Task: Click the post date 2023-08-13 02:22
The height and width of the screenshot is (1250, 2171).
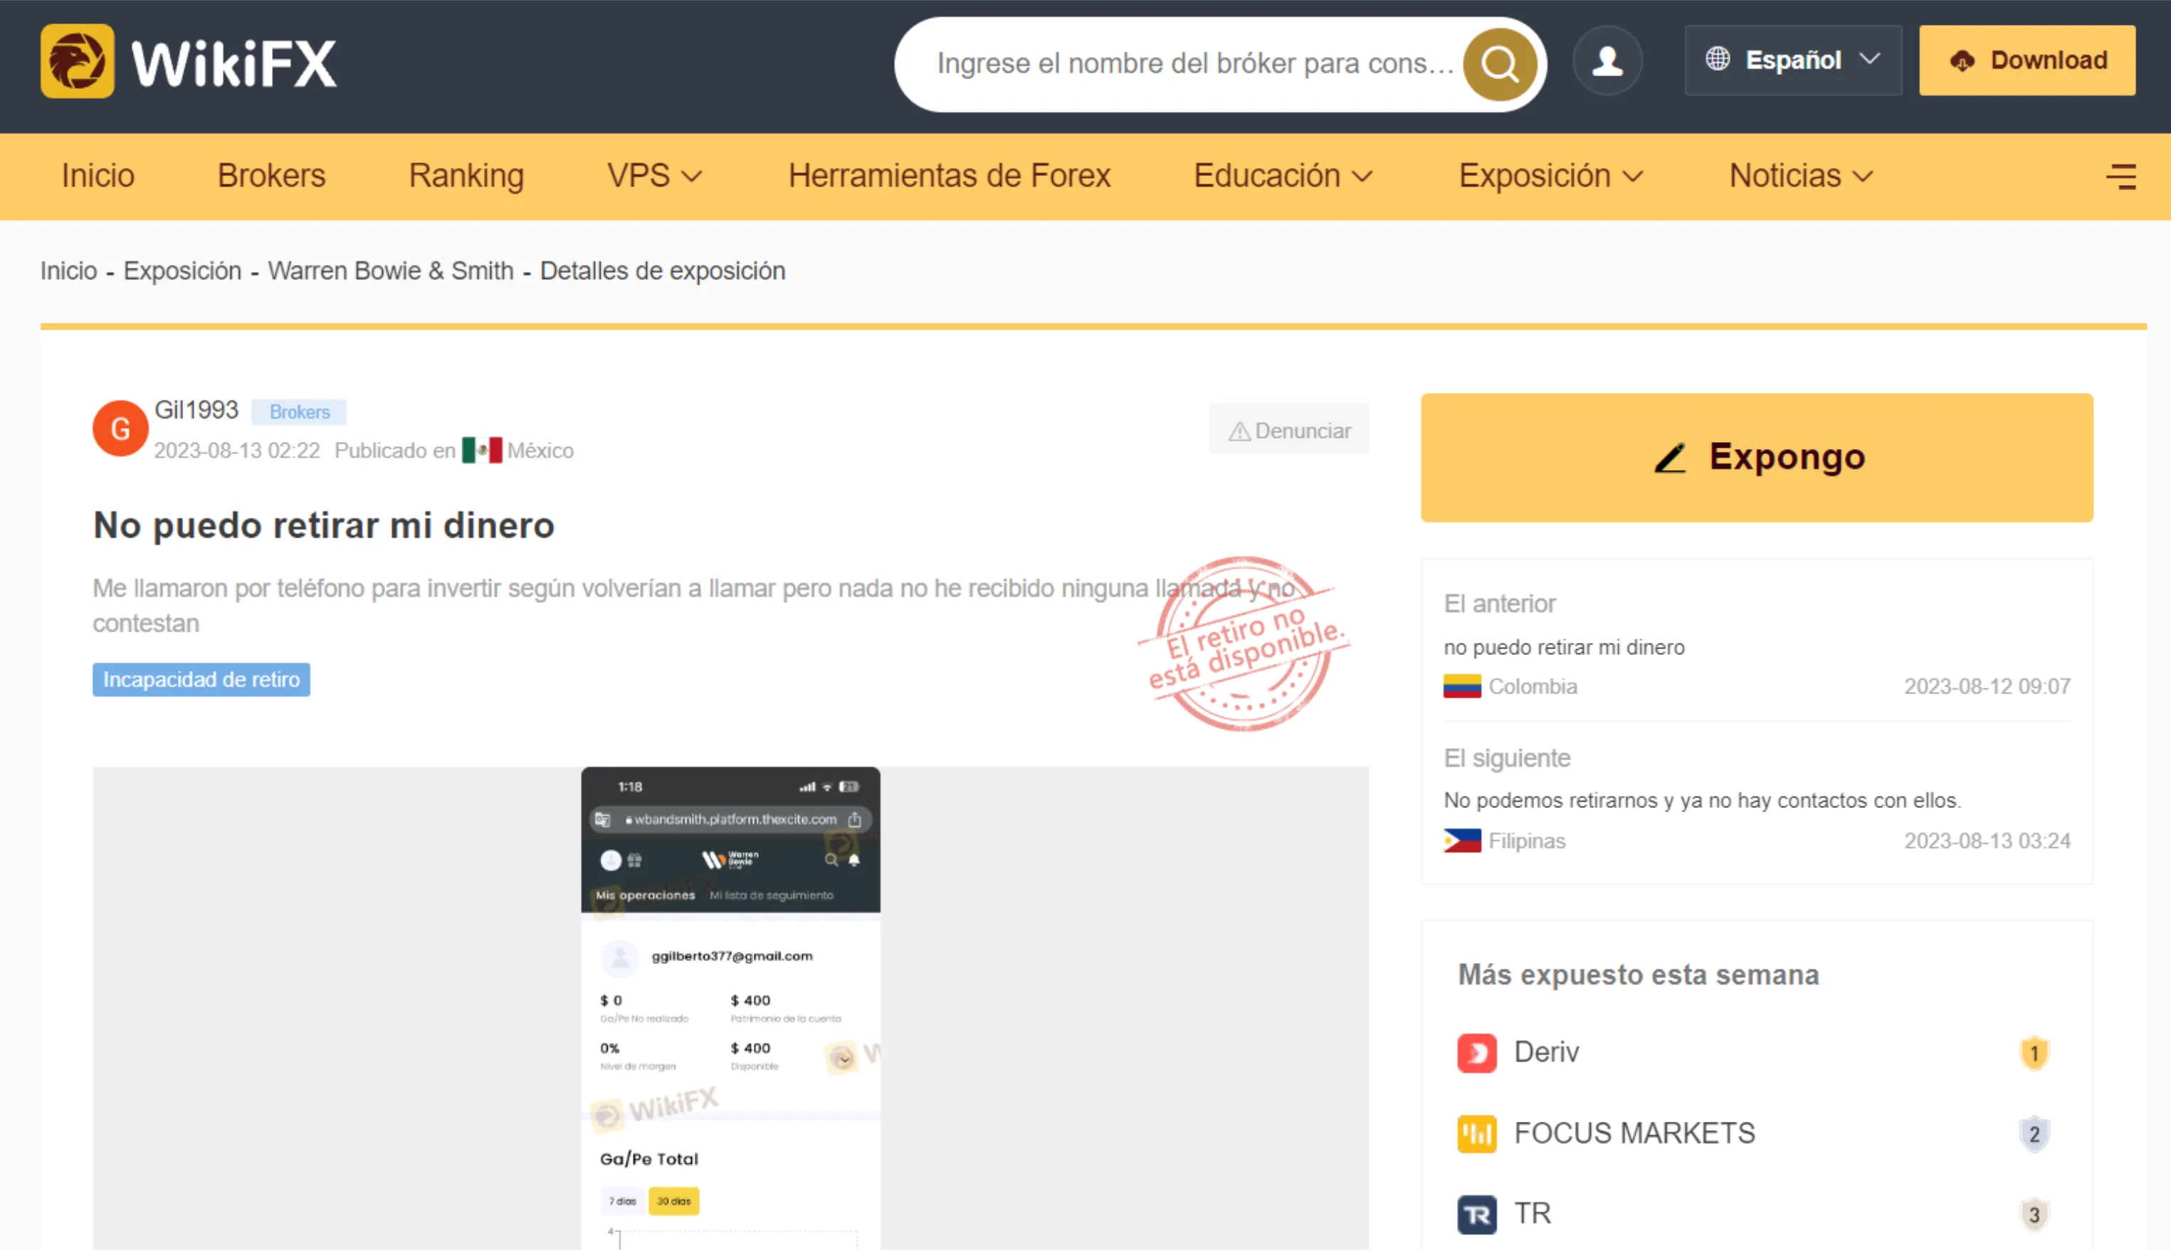Action: 237,451
